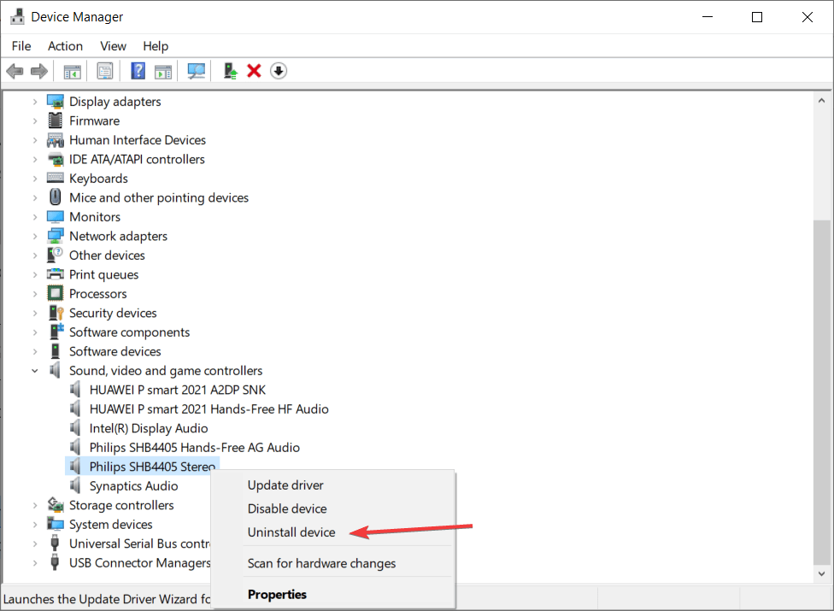Collapse Sound, video and game controllers
Viewport: 834px width, 611px height.
(x=35, y=371)
